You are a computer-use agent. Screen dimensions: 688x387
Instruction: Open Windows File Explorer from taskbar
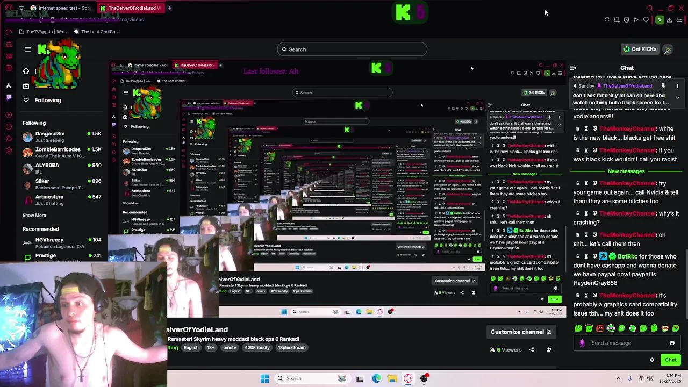(x=392, y=378)
